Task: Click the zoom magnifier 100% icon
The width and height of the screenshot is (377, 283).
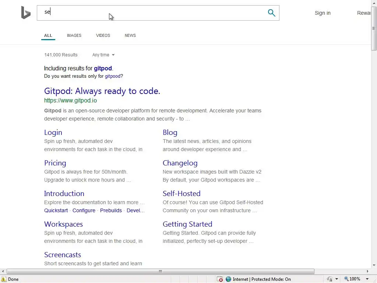Action: pyautogui.click(x=346, y=279)
